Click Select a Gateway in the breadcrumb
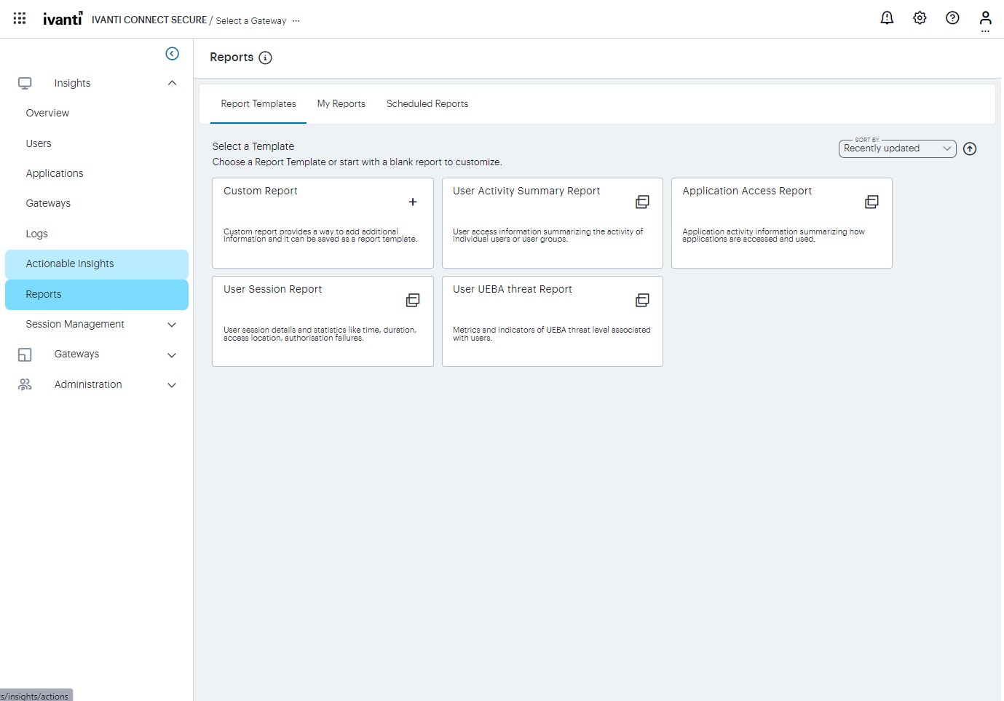This screenshot has height=701, width=1004. pyautogui.click(x=251, y=20)
